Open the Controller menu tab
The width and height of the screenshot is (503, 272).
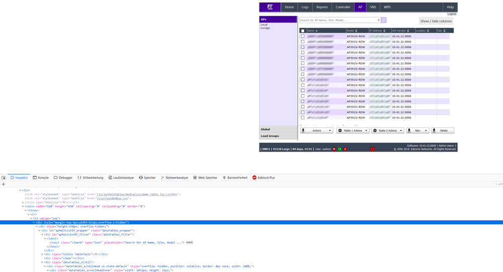343,7
